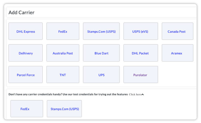The width and height of the screenshot is (201, 123).
Task: Pick the DHL Packet carrier
Action: click(141, 53)
